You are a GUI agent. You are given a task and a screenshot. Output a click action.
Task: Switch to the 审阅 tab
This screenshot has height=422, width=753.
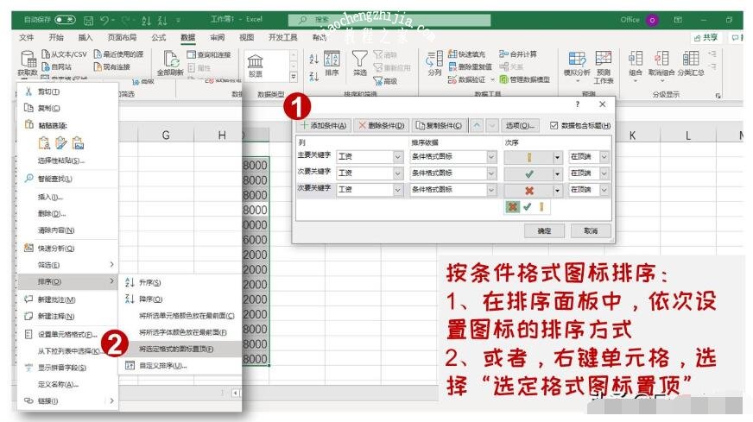(x=218, y=37)
